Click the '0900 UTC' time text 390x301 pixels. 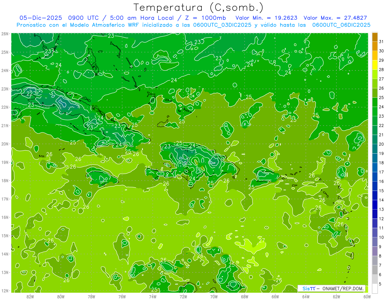[84, 18]
